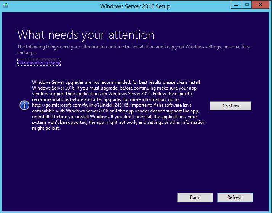Click the 'might be lost.' final line
The width and height of the screenshot is (272, 213).
pos(46,128)
